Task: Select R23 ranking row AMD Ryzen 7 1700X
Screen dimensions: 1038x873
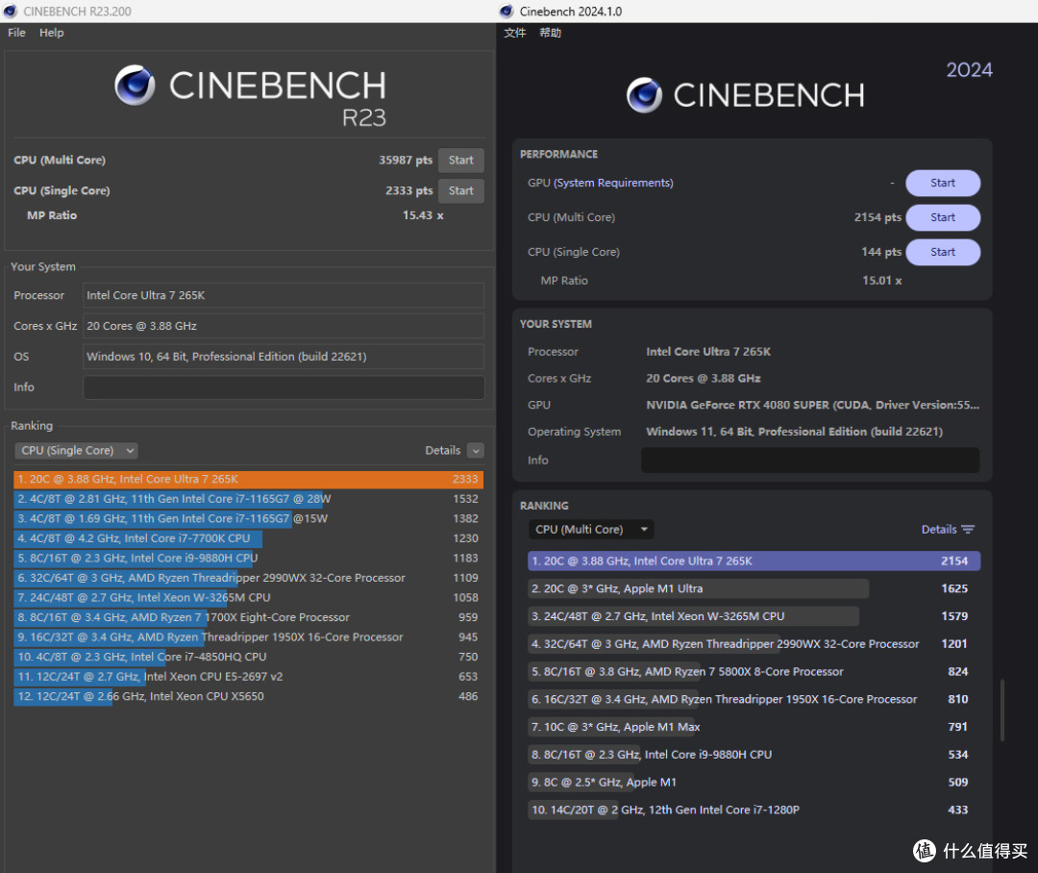Action: (x=248, y=617)
